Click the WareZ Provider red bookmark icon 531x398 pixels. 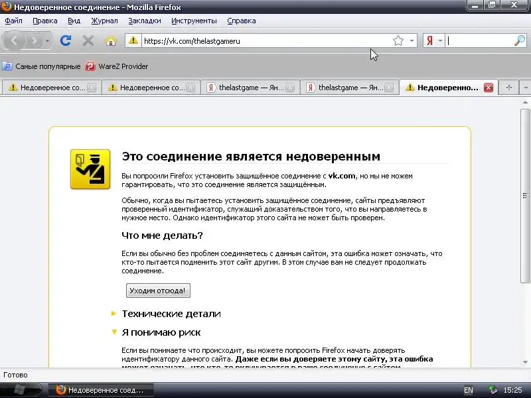(x=90, y=66)
